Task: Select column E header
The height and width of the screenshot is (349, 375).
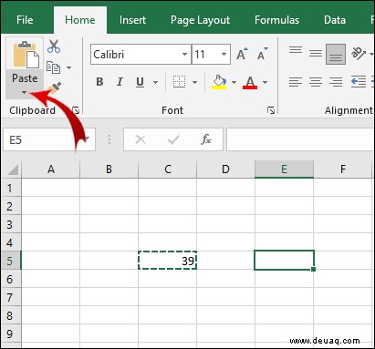Action: click(284, 169)
